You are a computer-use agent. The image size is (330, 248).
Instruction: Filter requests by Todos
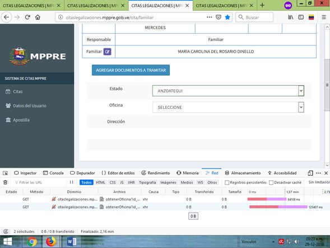[86, 182]
